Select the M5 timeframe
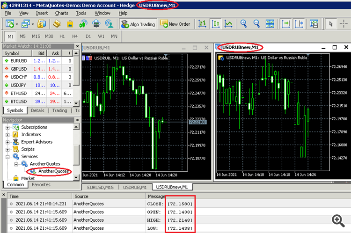The height and width of the screenshot is (233, 351). coord(22,36)
